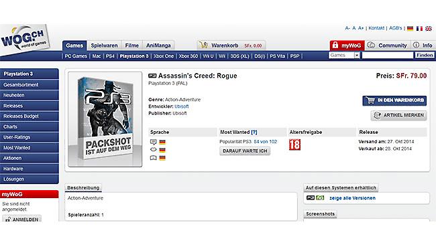
Task: Open Releases Budget in sidebar
Action: 30,116
